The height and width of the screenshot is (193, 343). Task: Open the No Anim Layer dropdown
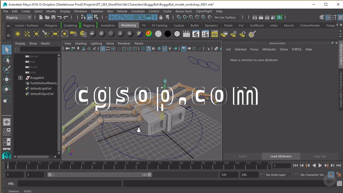(278, 175)
